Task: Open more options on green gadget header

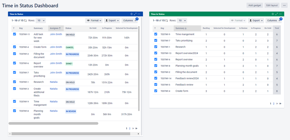Action: coord(280,14)
